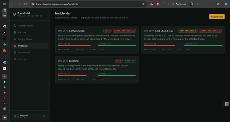
Task: Open the site information icon in address bar
Action: point(33,4)
